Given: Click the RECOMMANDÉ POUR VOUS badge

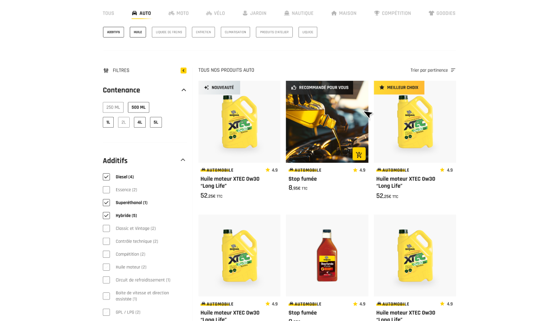Looking at the screenshot, I should point(319,88).
